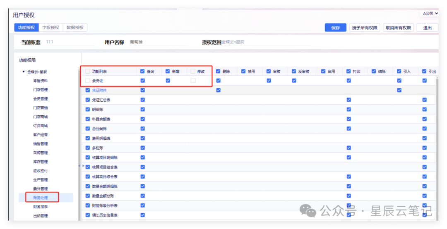Toggle 引入 permission for 凭证附件
The image size is (447, 229).
(x=399, y=90)
